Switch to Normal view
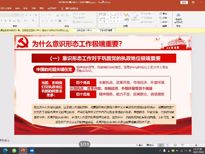This screenshot has height=154, width=205. tap(161, 145)
